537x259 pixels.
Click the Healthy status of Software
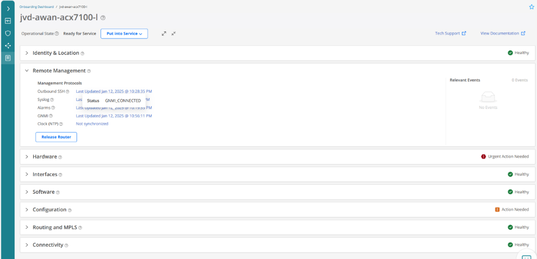(518, 191)
